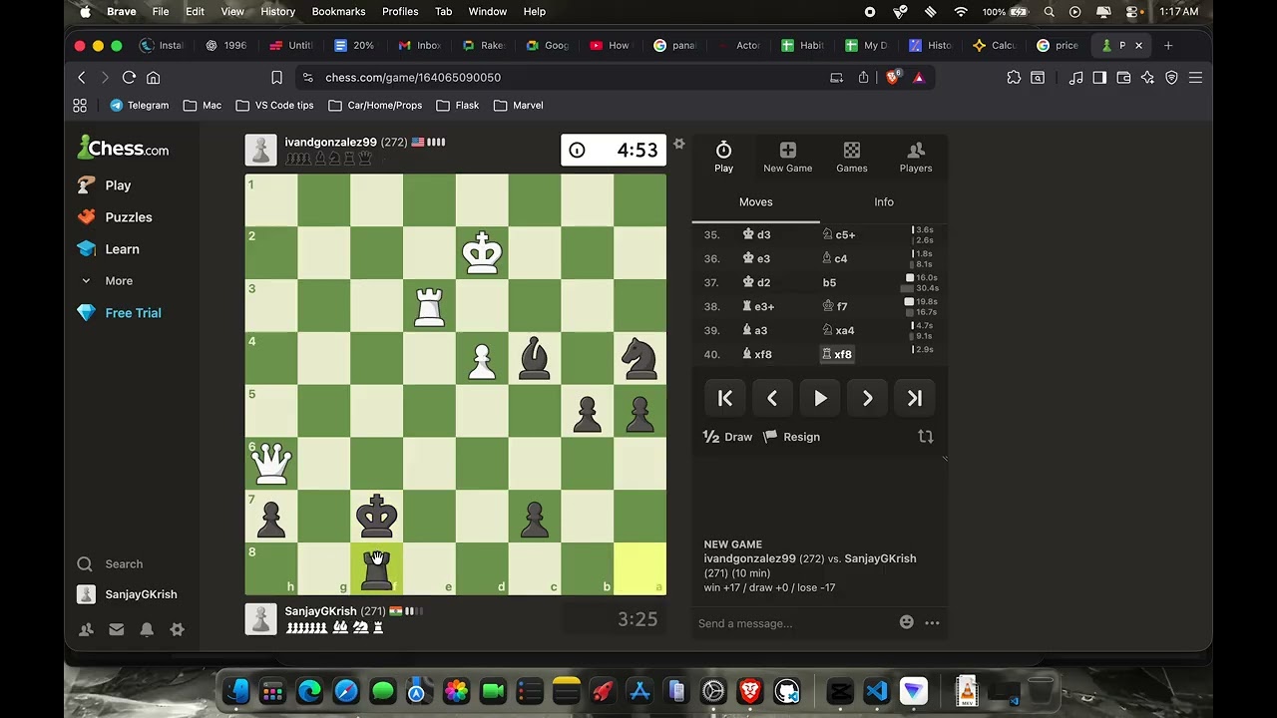The height and width of the screenshot is (718, 1277).
Task: Step forward one move
Action: pyautogui.click(x=867, y=398)
